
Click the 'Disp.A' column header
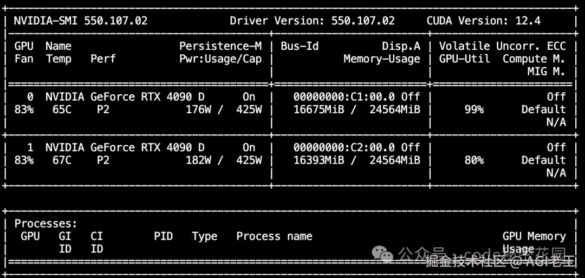401,46
